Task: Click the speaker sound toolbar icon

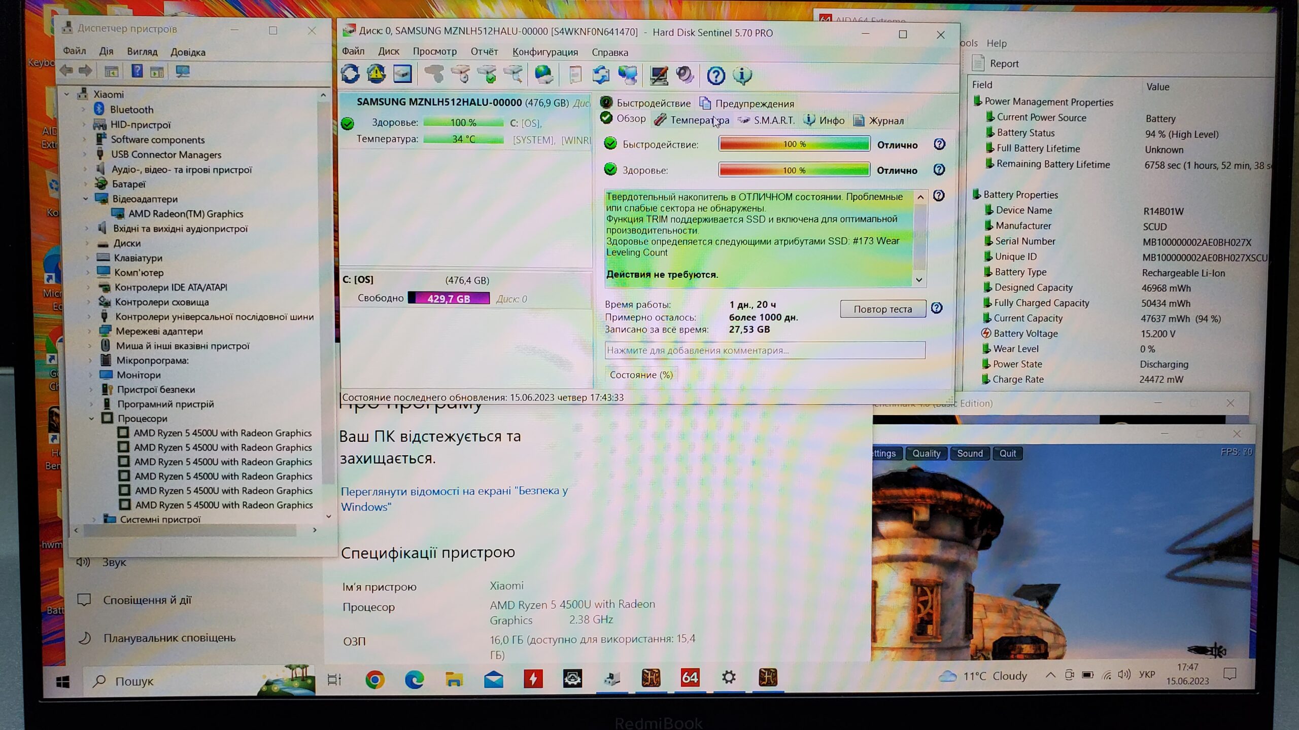Action: [x=685, y=75]
